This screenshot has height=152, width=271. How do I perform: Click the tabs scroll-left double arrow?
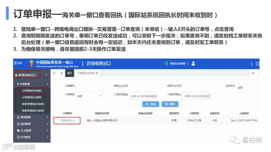[x=61, y=73]
